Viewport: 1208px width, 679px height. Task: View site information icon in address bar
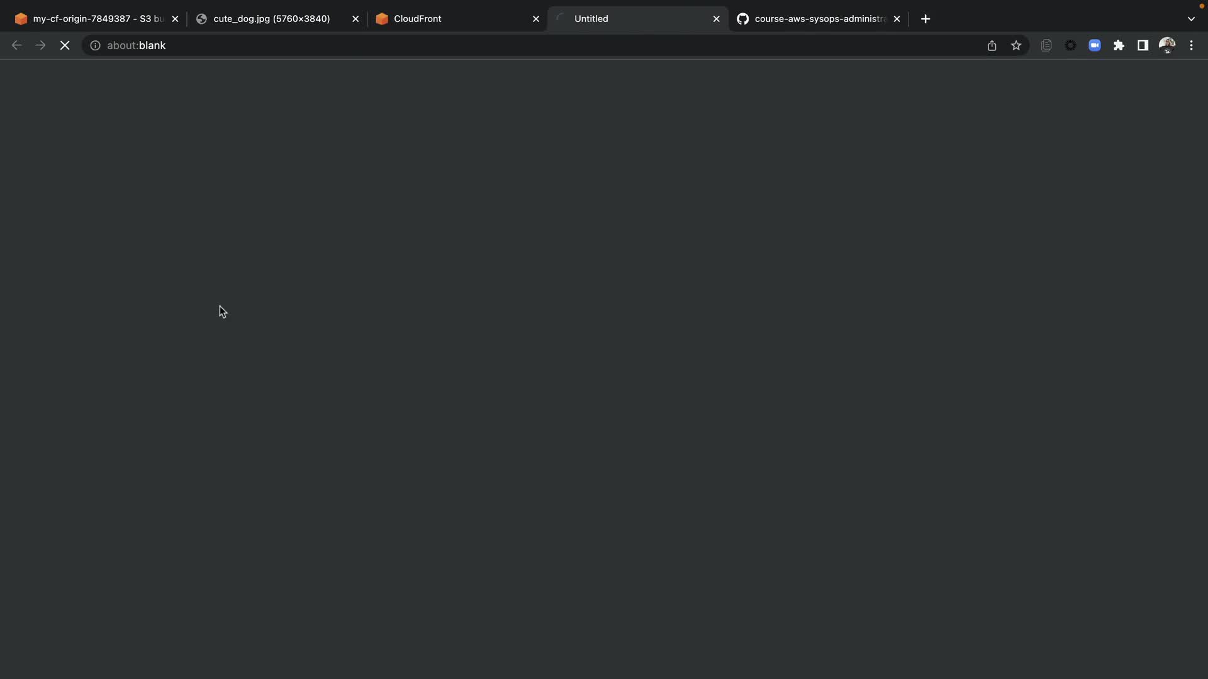tap(95, 45)
